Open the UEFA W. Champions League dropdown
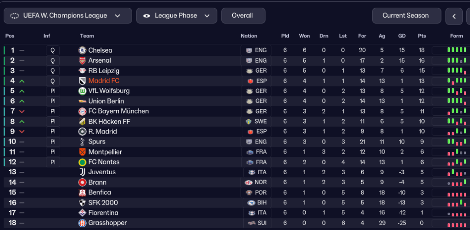Viewport: 470px width, 230px height. [x=68, y=16]
